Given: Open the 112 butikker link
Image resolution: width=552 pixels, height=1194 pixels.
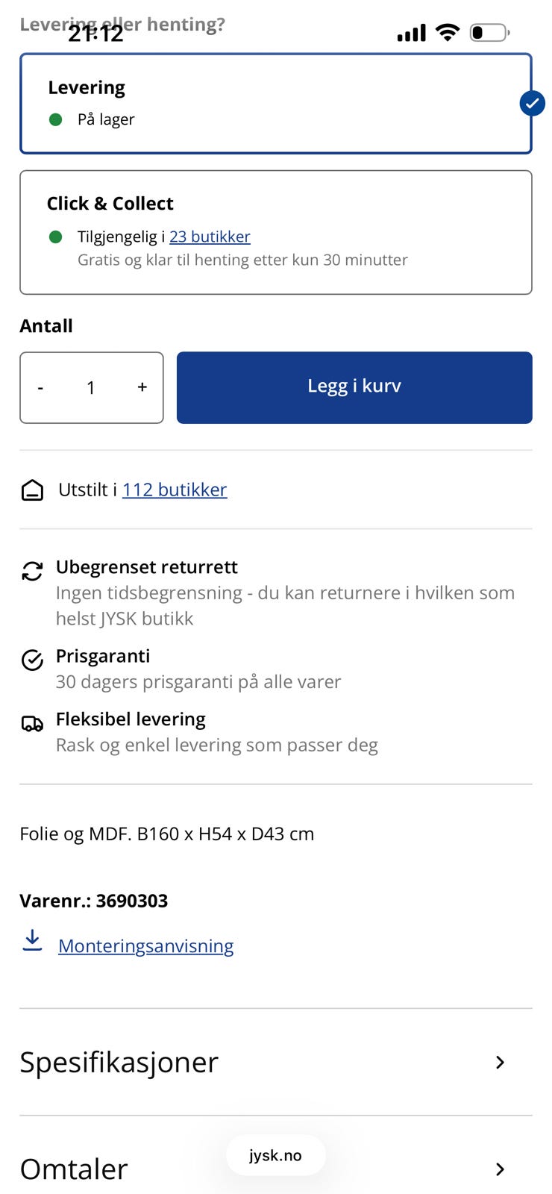Looking at the screenshot, I should [175, 490].
